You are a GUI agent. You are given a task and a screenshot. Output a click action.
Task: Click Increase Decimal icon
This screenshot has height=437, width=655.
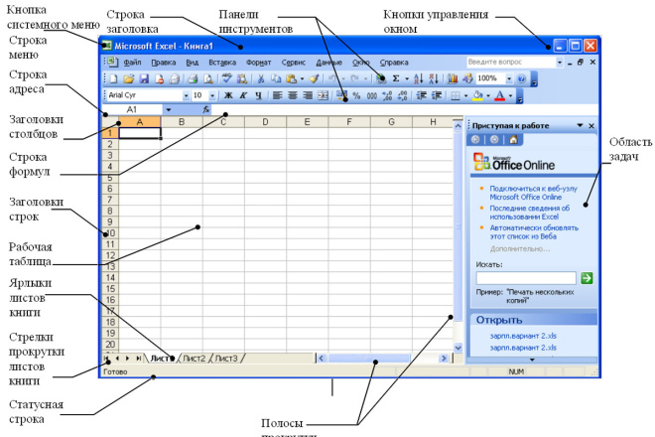coord(387,95)
